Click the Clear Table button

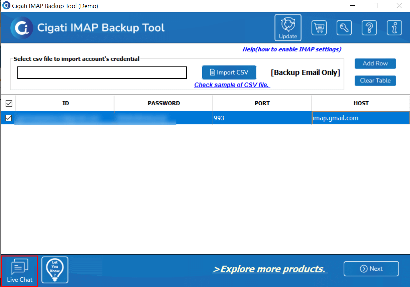[x=375, y=80]
